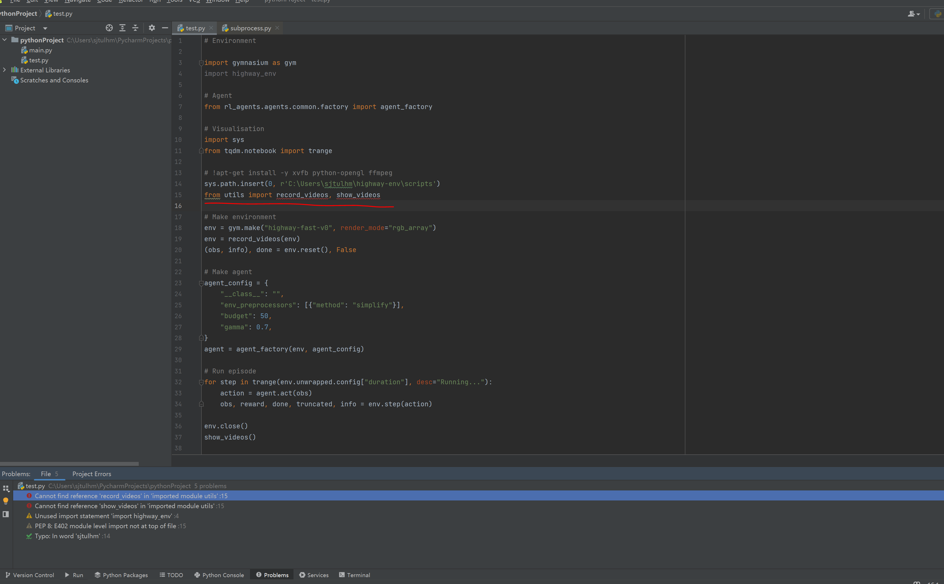Expand External Libraries in the project tree
Screen dimensions: 944x584
coord(5,70)
